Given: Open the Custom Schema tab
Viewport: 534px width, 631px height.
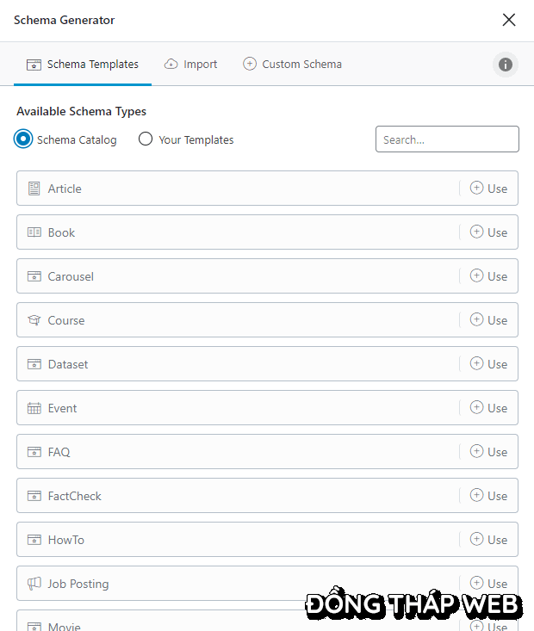Looking at the screenshot, I should click(292, 65).
